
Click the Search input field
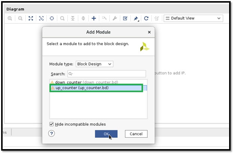[107, 74]
